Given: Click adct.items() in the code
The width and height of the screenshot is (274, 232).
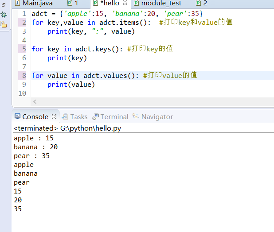Looking at the screenshot, I should (123, 23).
